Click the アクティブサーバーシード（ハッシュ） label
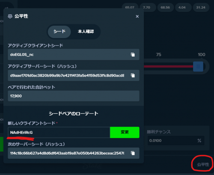 coord(42,66)
